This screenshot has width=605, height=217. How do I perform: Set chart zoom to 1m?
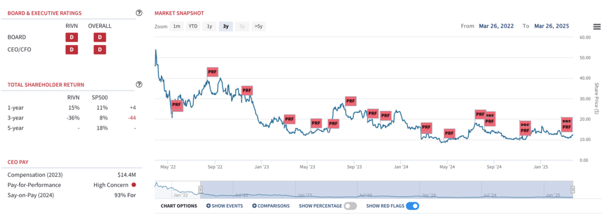(176, 27)
